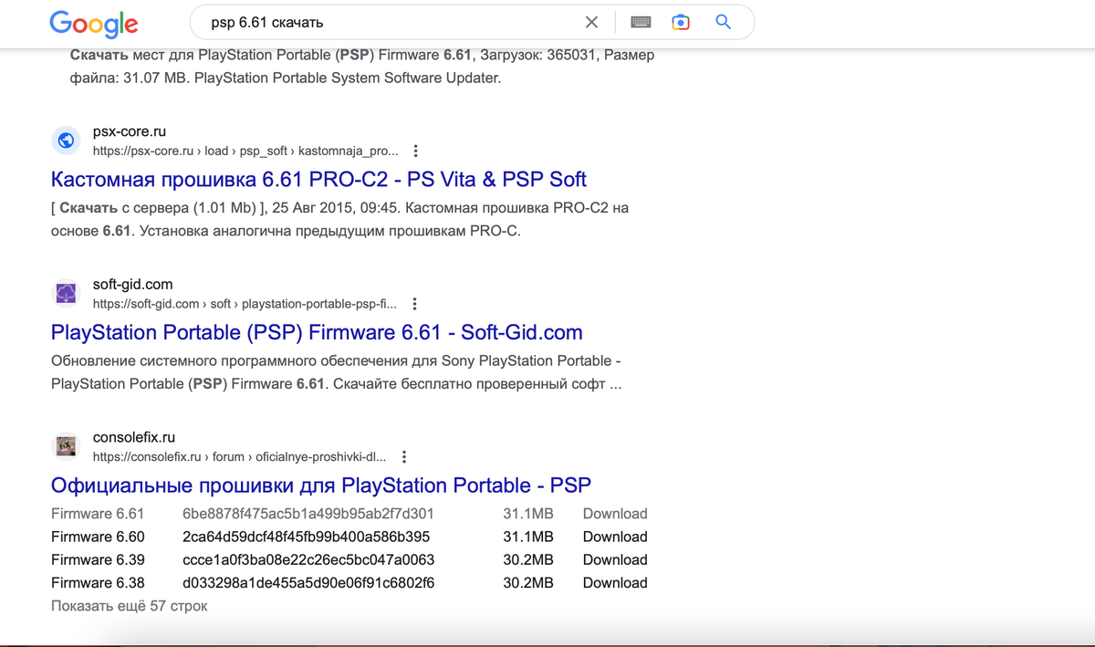1095x647 pixels.
Task: Select Firmware 6.39 table cell
Action: [98, 559]
